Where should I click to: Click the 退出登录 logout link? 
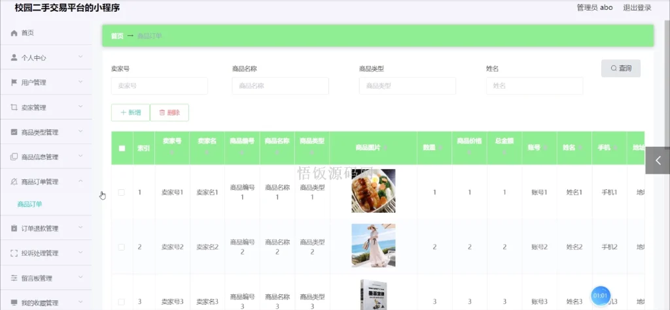click(x=637, y=7)
